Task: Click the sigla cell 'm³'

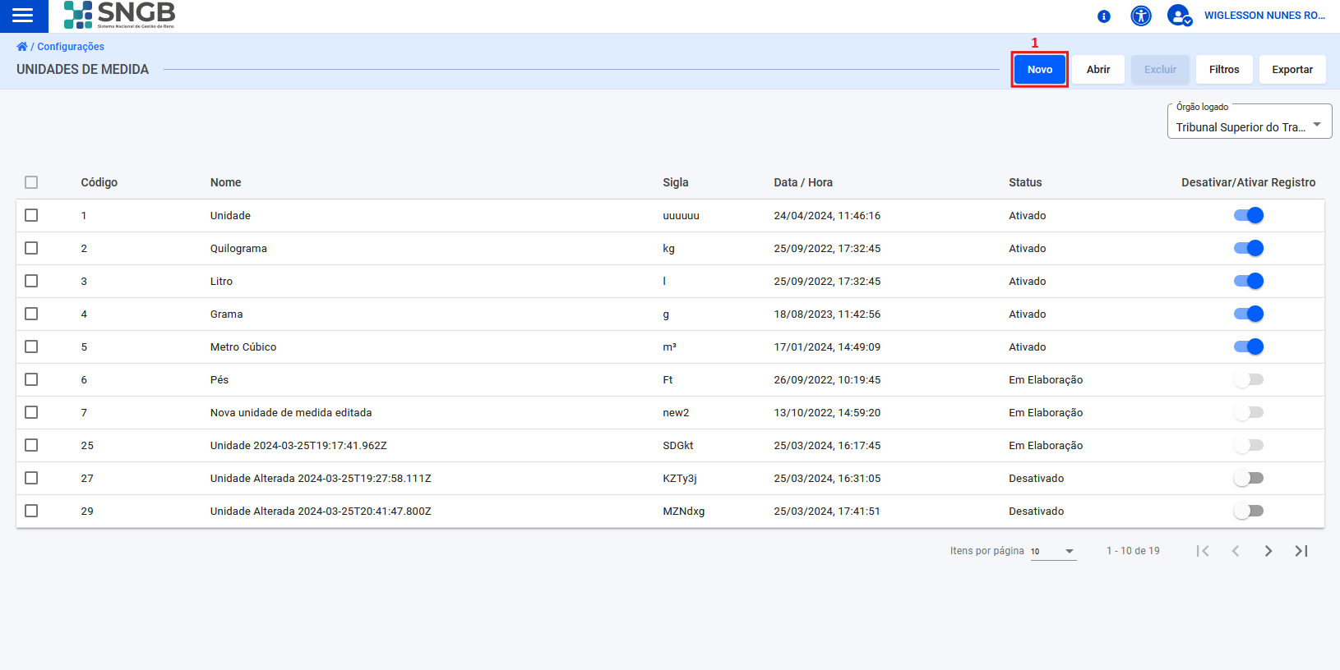Action: click(669, 347)
